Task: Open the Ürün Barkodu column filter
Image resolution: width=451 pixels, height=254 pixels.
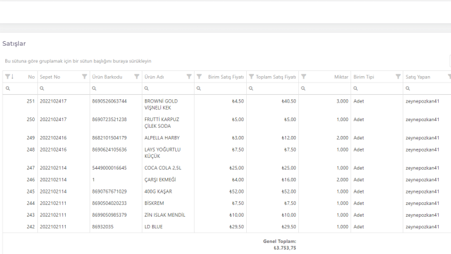Action: tap(137, 77)
